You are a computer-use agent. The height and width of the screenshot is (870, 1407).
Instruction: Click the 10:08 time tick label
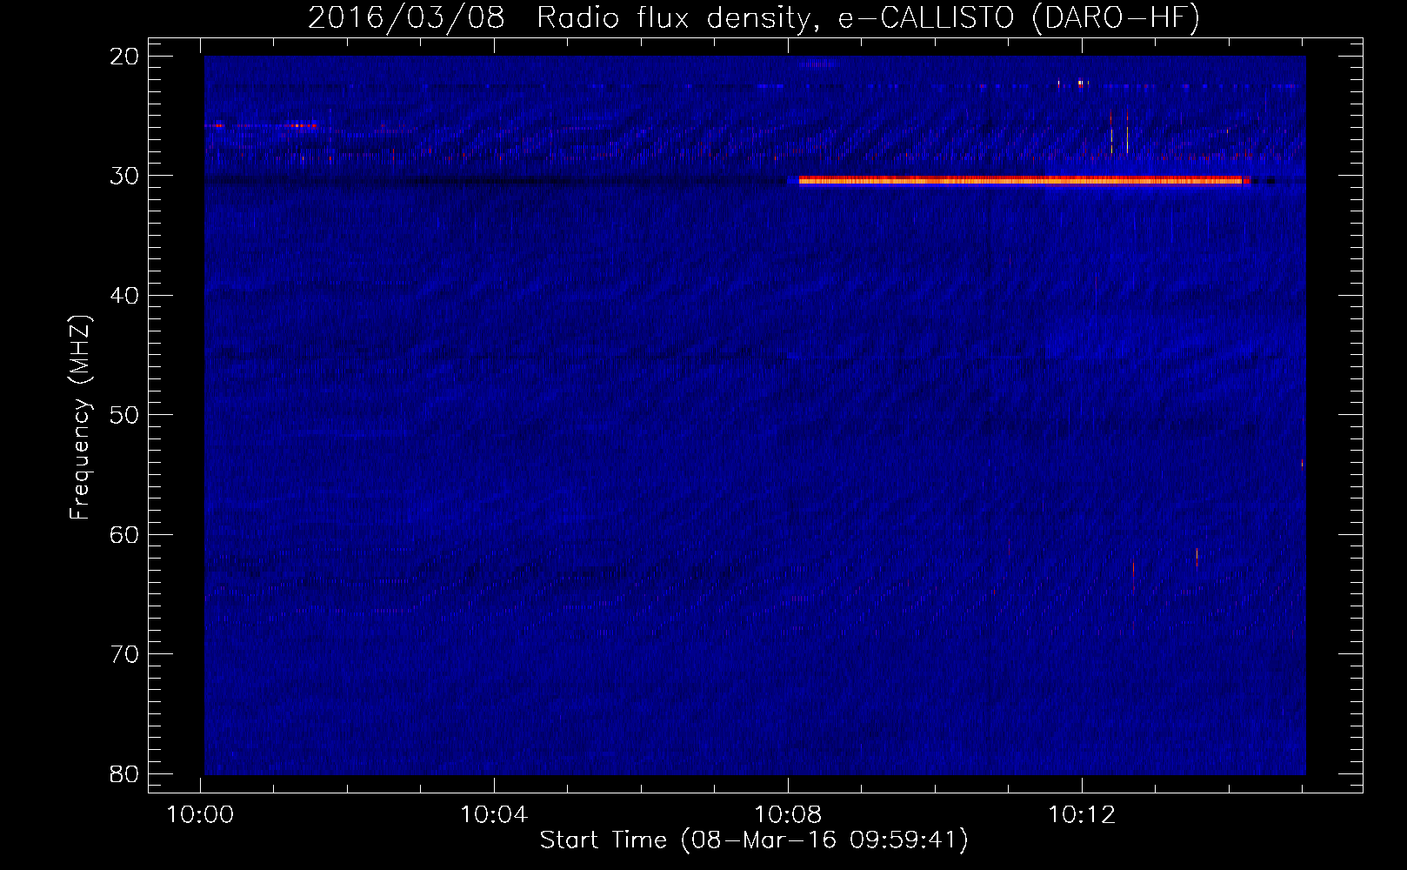pyautogui.click(x=788, y=815)
